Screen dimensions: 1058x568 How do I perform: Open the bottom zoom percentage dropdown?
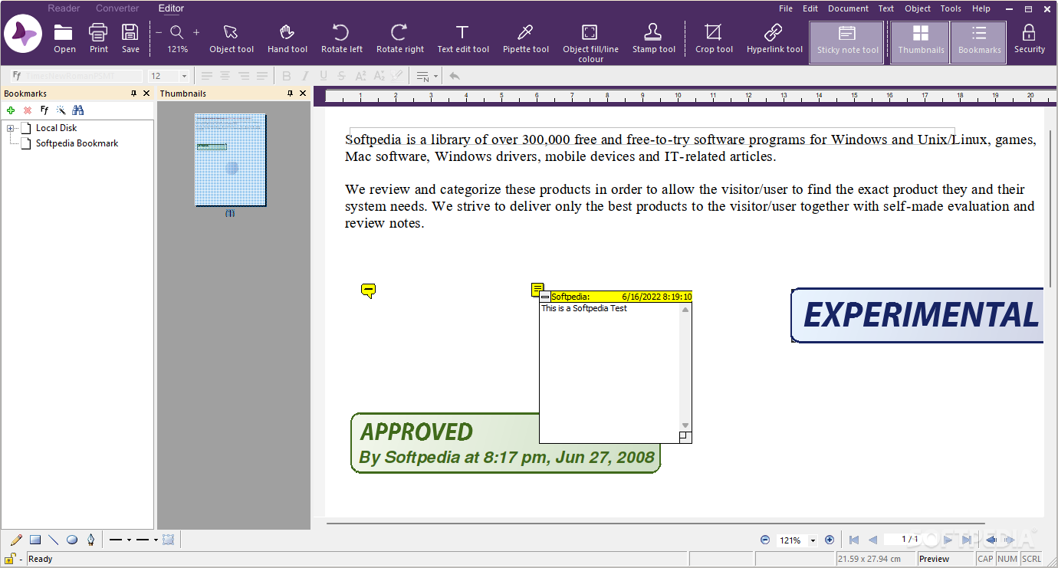pyautogui.click(x=813, y=540)
